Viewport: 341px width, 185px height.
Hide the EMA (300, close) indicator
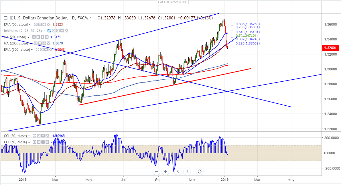pos(38,50)
